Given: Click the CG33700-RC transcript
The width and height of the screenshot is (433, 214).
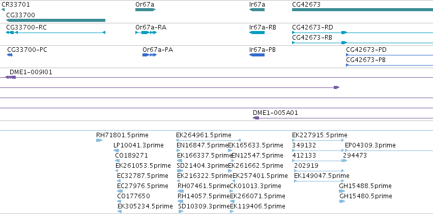Looking at the screenshot, I should coord(55,33).
